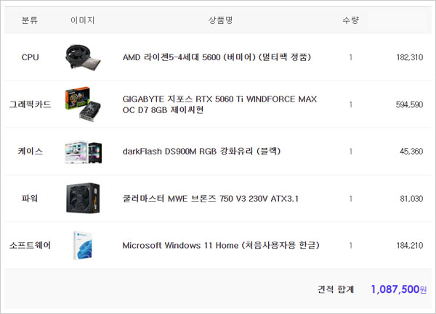This screenshot has height=314, width=436.
Task: Select the 소프트웨어 category label
Action: point(30,246)
